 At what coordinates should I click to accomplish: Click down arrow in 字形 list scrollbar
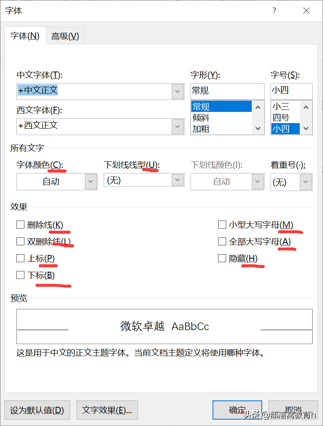click(258, 128)
